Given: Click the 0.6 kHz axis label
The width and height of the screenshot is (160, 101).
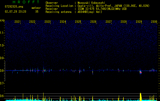Looking at the screenshot, I should click(x=2, y=96).
